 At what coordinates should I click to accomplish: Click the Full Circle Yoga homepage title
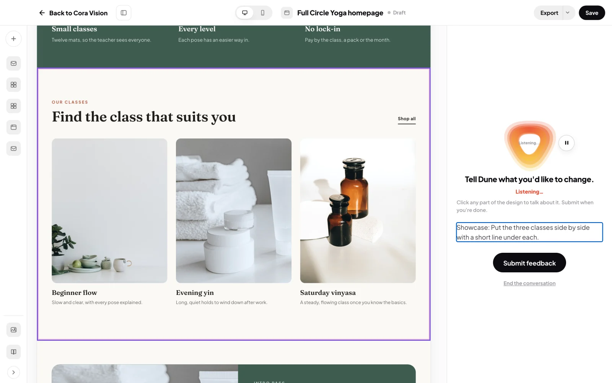340,13
